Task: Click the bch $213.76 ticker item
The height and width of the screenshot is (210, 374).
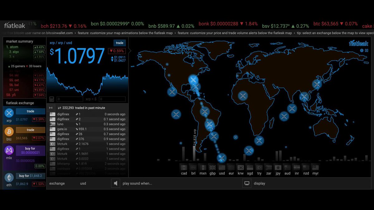Action: point(64,26)
